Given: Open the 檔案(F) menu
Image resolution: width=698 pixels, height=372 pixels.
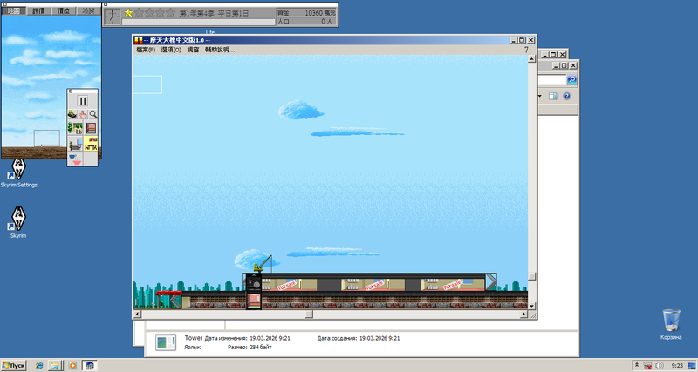Looking at the screenshot, I should point(146,50).
